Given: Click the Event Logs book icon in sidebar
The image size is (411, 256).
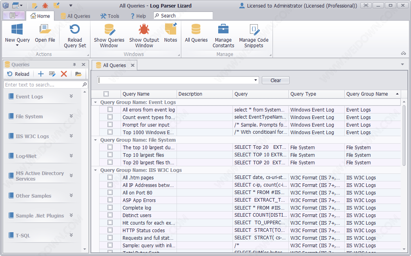Looking at the screenshot, I should pyautogui.click(x=11, y=96).
